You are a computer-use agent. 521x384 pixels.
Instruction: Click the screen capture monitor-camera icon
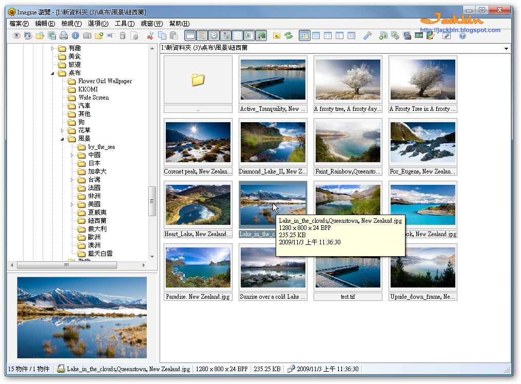[x=407, y=35]
